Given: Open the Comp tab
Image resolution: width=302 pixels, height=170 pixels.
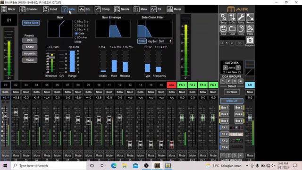Looking at the screenshot, I should (102, 9).
